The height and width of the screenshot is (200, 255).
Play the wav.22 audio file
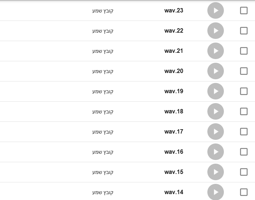(x=215, y=30)
